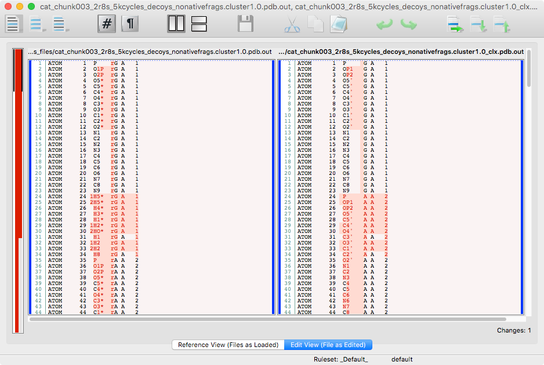Click the undo arrow icon
Viewport: 544px width, 365px height.
[x=385, y=24]
